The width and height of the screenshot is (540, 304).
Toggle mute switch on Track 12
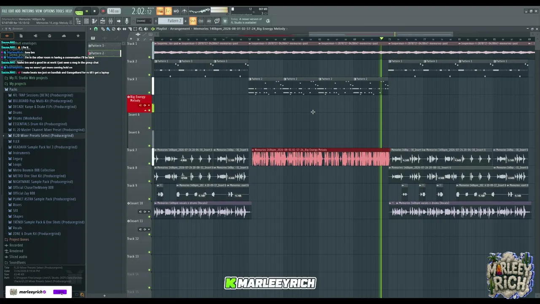pyautogui.click(x=149, y=252)
